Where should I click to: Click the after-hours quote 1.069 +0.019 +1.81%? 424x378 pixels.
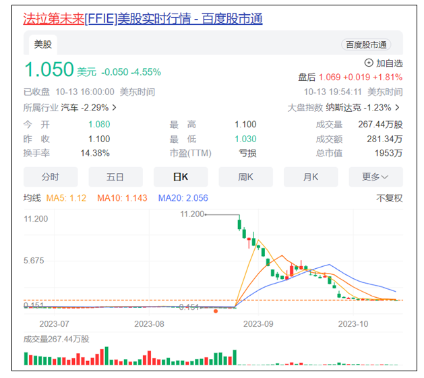tap(361, 77)
